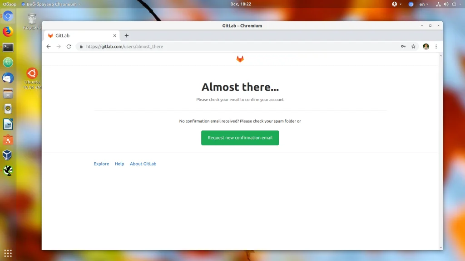Viewport: 465px width, 261px height.
Task: Request new confirmation email
Action: click(240, 138)
